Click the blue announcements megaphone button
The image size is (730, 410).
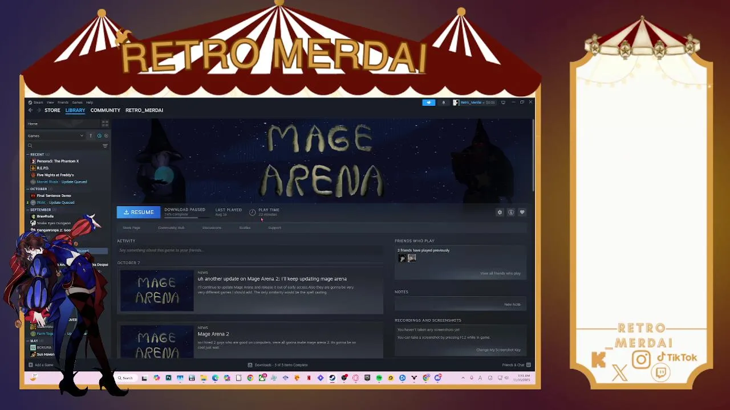[x=428, y=102]
